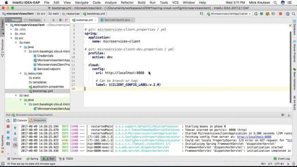
Task: Click the green Debug bug icon
Action: pyautogui.click(x=262, y=14)
